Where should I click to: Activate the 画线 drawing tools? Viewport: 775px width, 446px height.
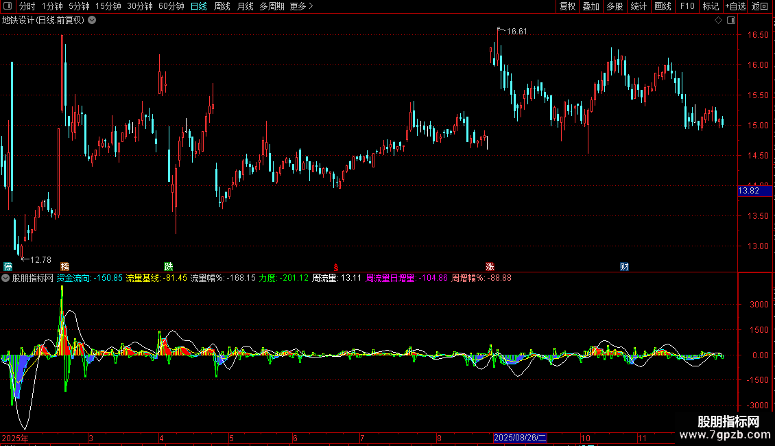tap(663, 6)
